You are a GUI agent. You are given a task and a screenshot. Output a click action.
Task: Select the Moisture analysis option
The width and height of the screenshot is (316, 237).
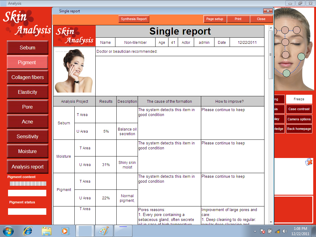27,152
